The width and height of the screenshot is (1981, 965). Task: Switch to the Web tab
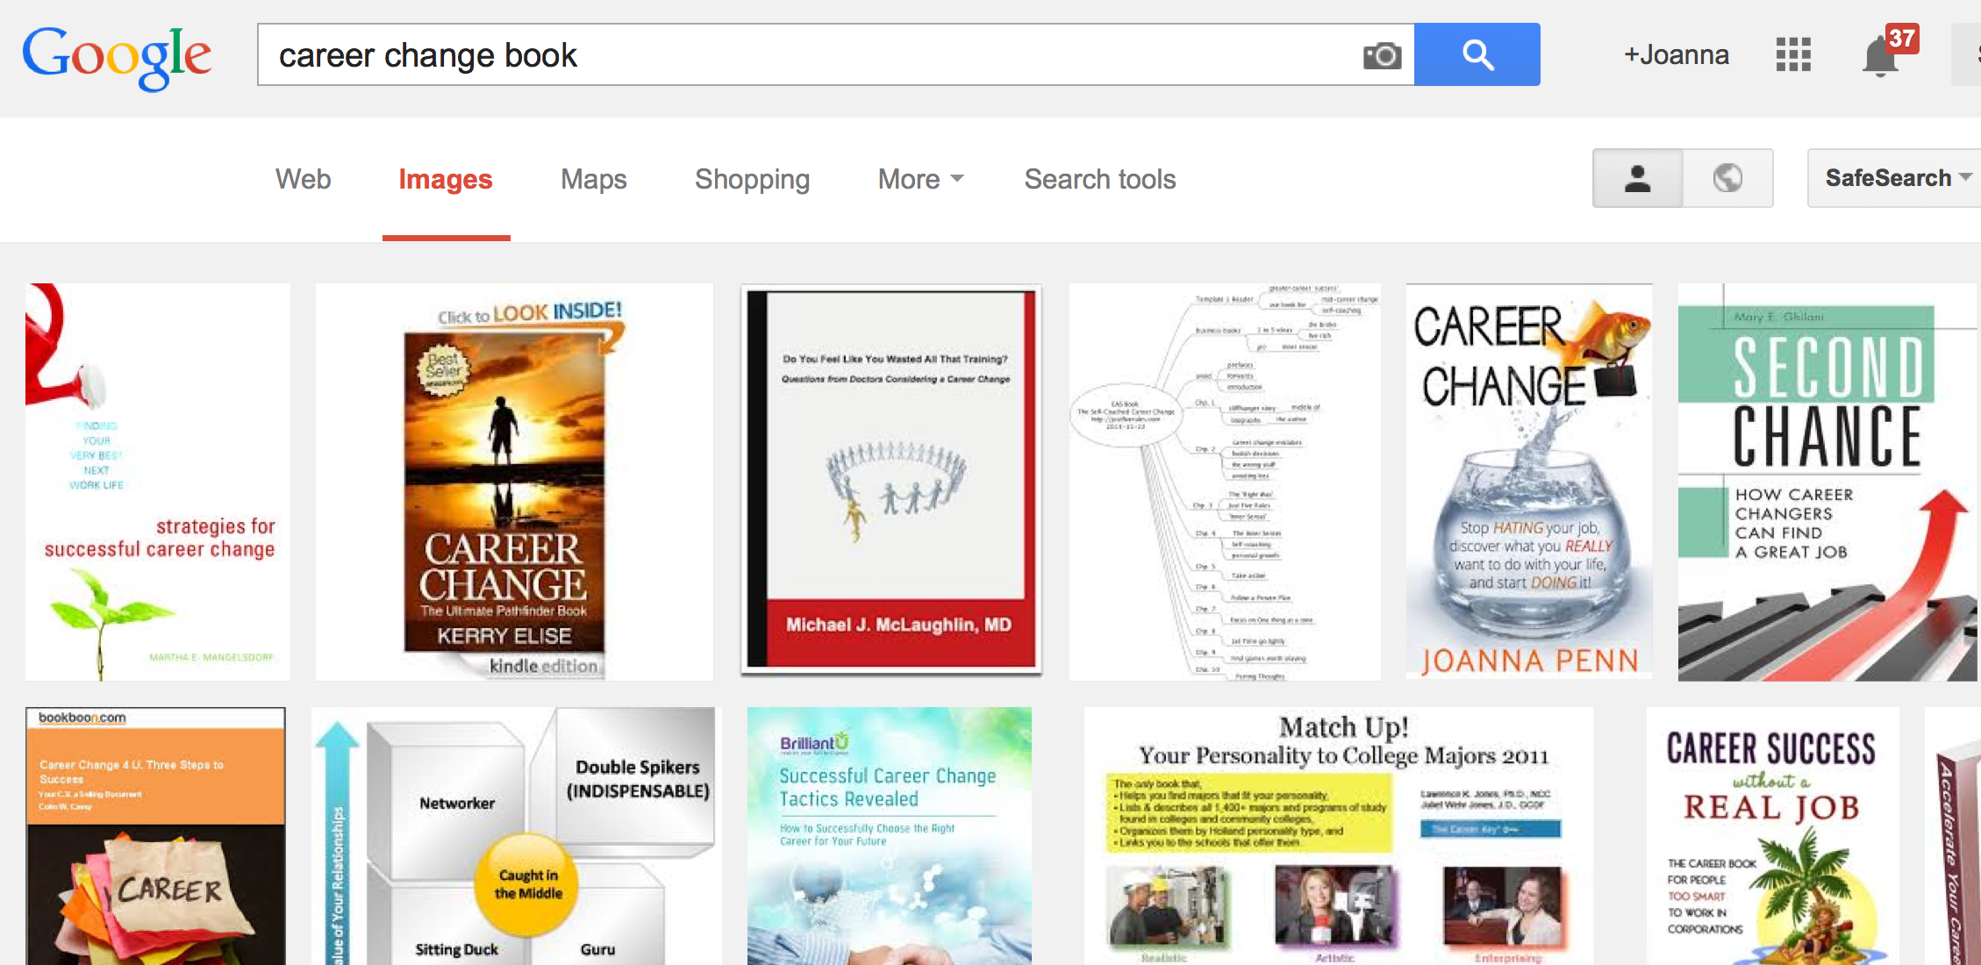pos(304,179)
